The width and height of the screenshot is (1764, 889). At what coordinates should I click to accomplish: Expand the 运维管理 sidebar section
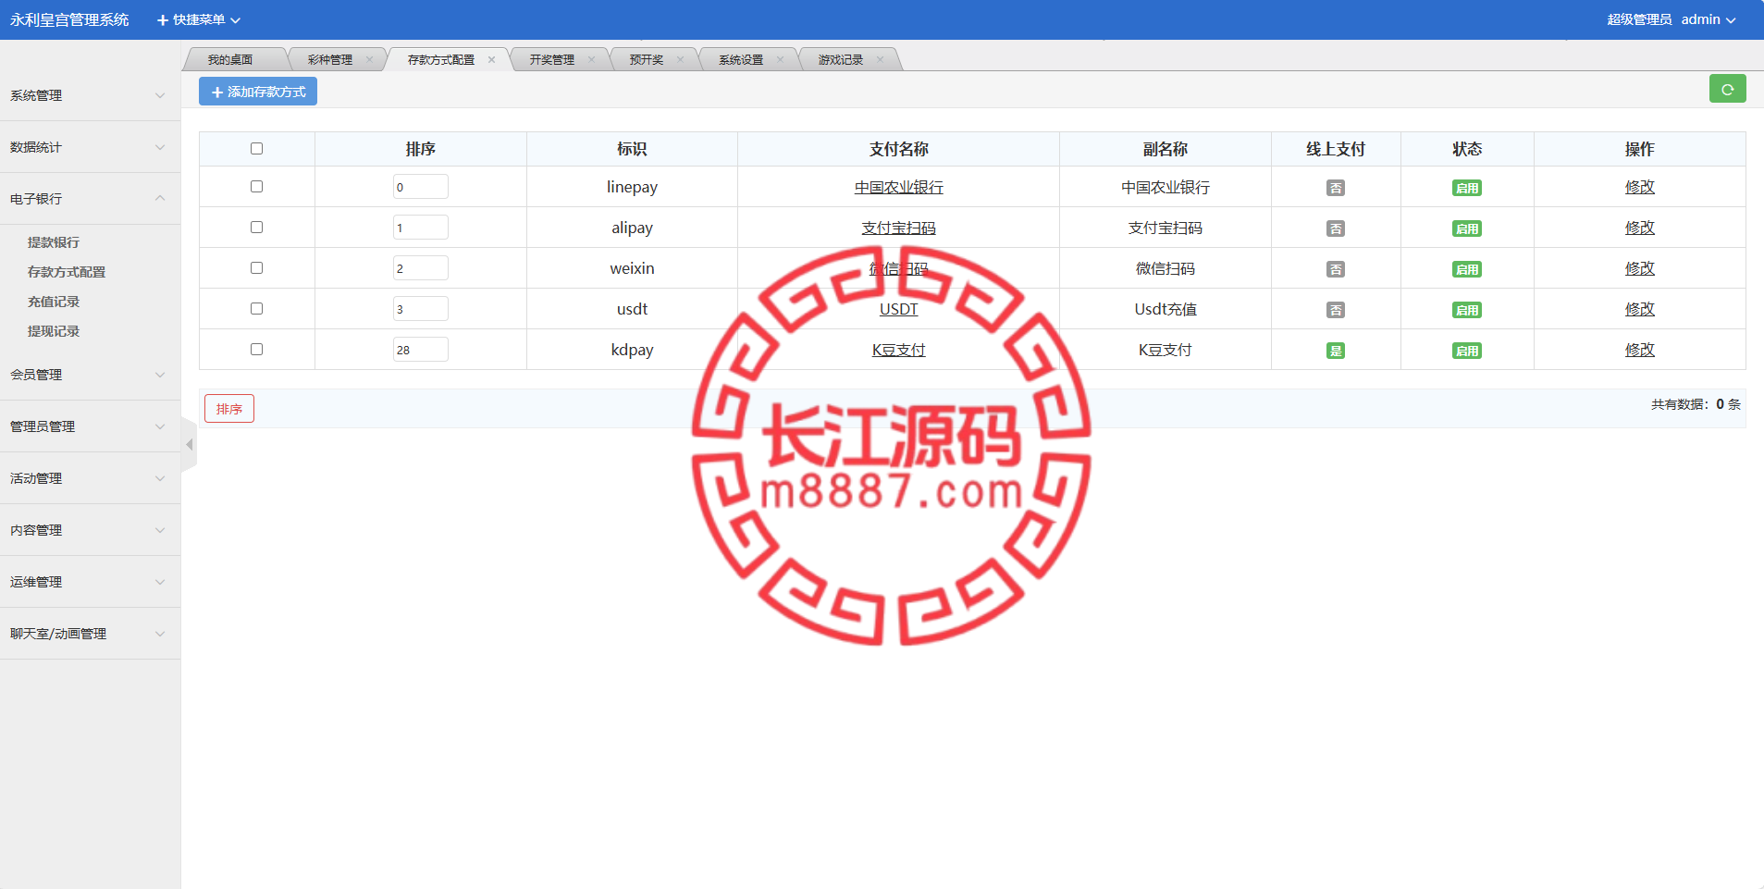[x=90, y=582]
